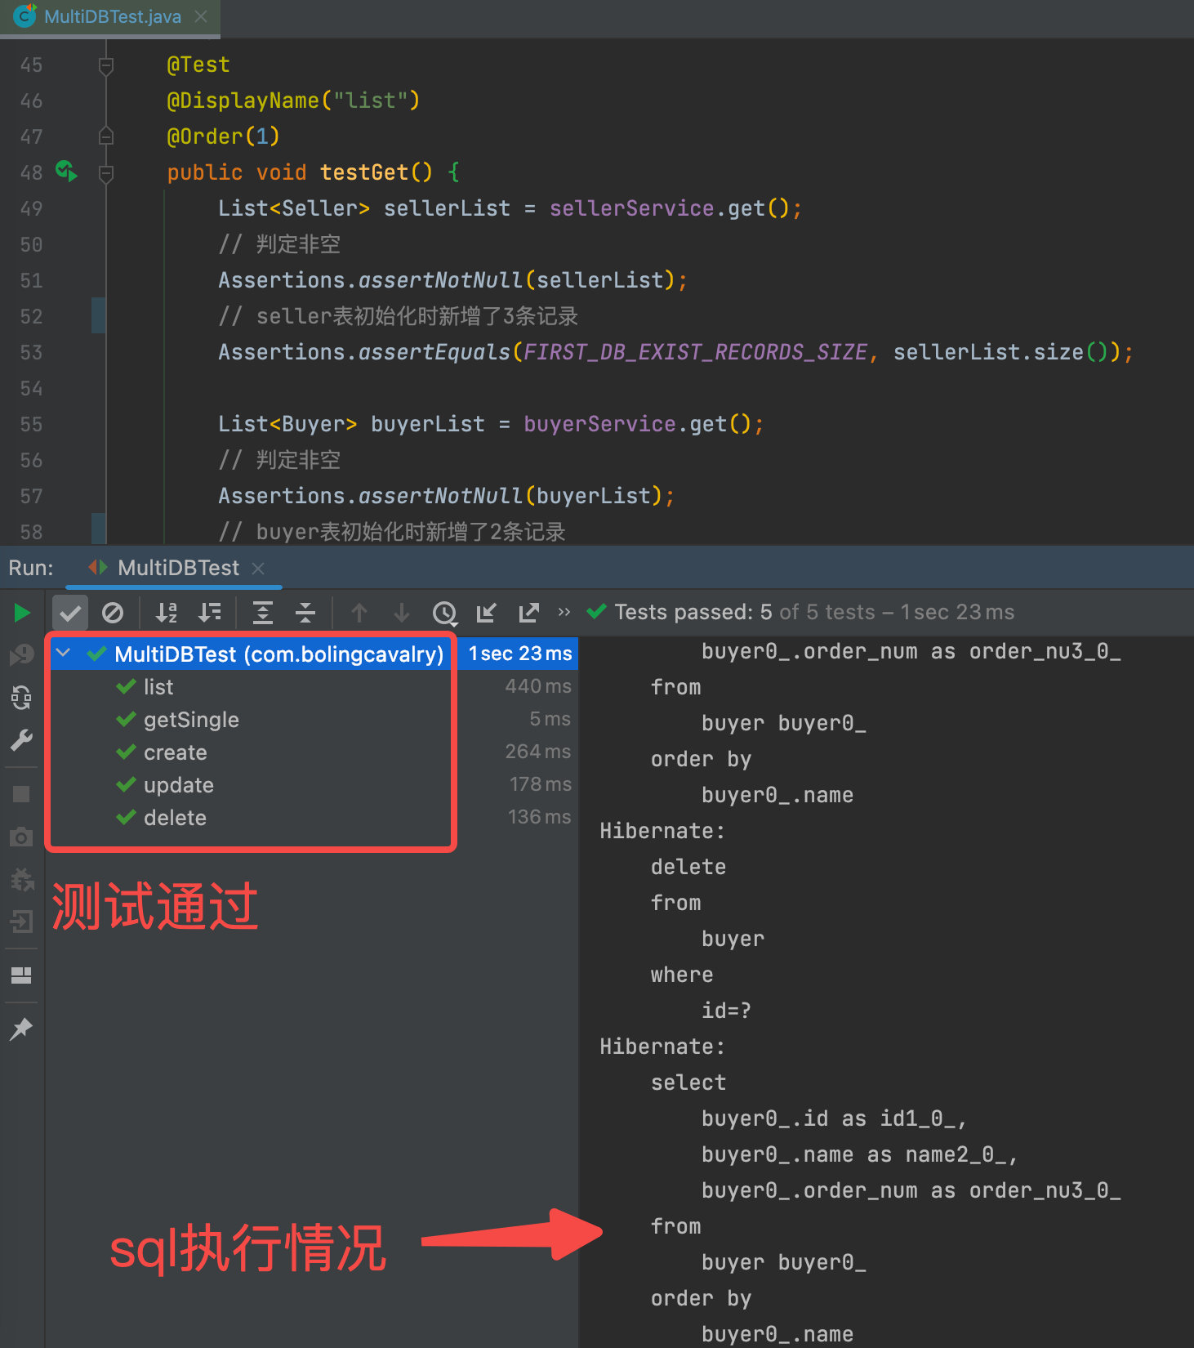The image size is (1194, 1348).
Task: Sort tests alphabetically icon
Action: (167, 613)
